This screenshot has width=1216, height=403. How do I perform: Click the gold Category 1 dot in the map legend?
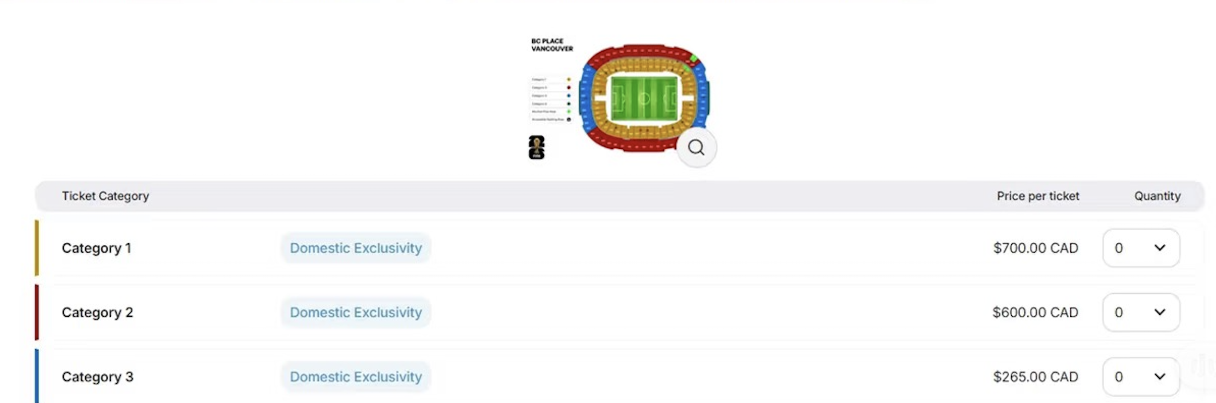569,79
